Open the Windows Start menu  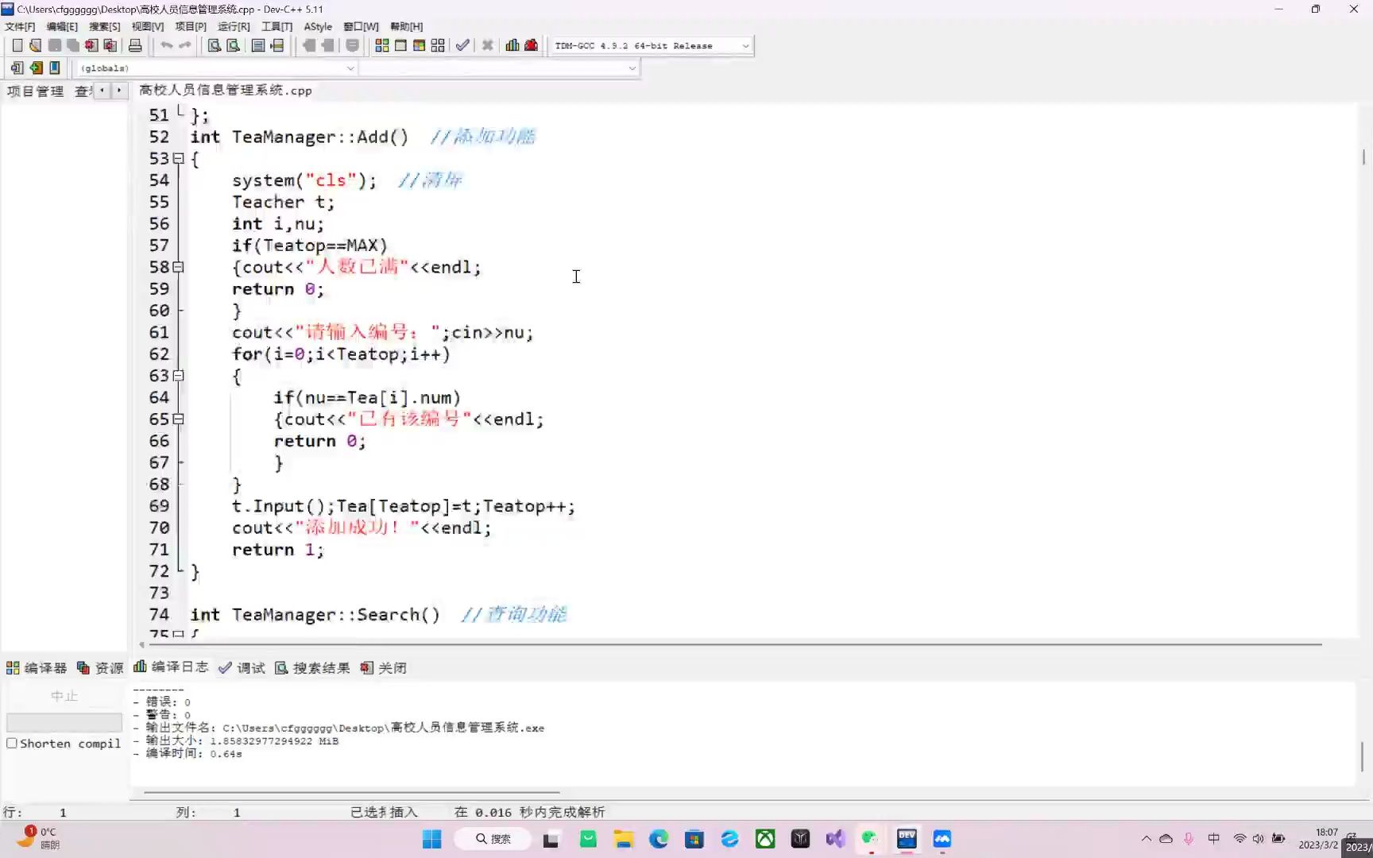click(432, 839)
